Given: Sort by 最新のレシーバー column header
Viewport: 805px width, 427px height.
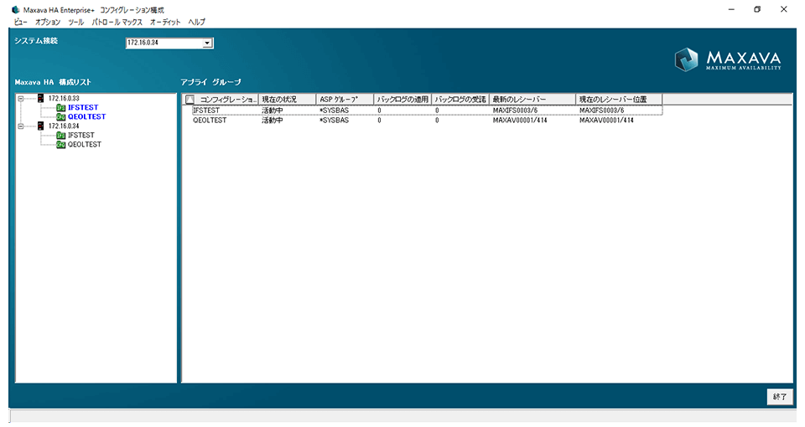Looking at the screenshot, I should (x=532, y=100).
